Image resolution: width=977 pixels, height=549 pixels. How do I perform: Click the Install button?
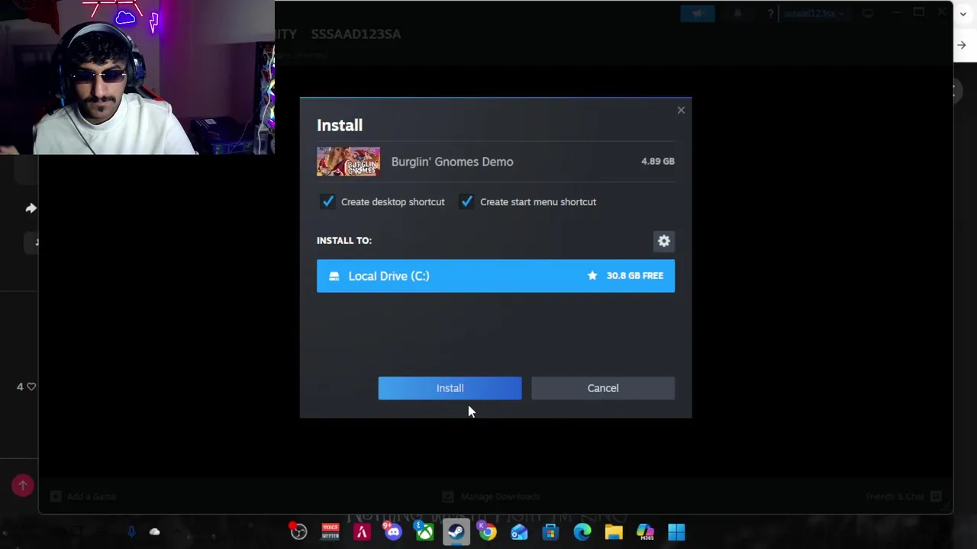point(450,388)
